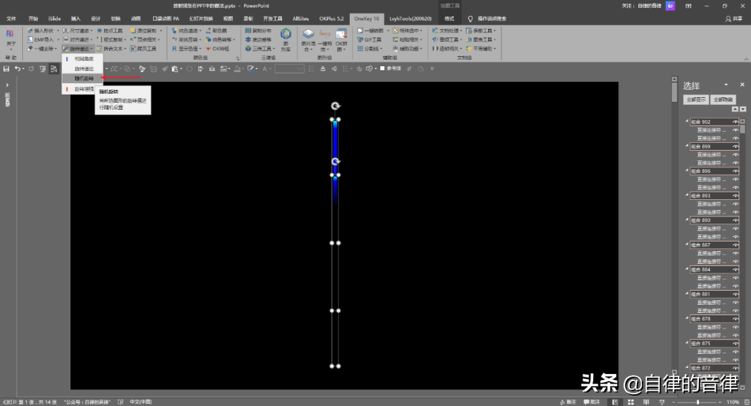Click the 底边垂移 tool
This screenshot has height=406, width=751.
point(258,40)
